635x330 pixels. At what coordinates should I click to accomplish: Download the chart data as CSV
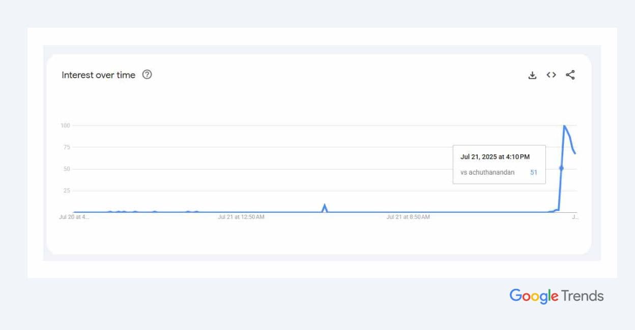point(532,75)
